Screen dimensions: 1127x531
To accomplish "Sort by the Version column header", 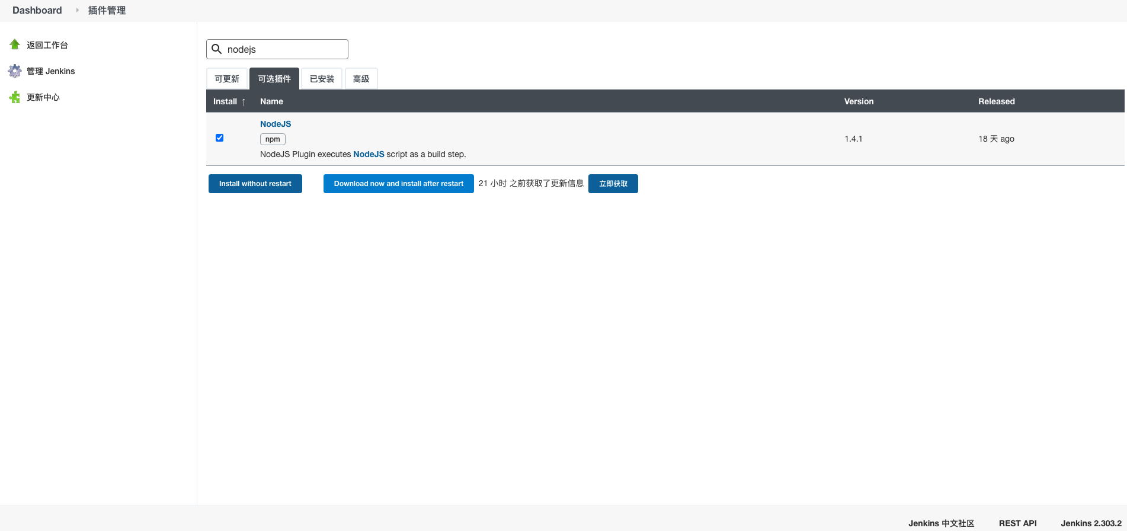I will [859, 101].
